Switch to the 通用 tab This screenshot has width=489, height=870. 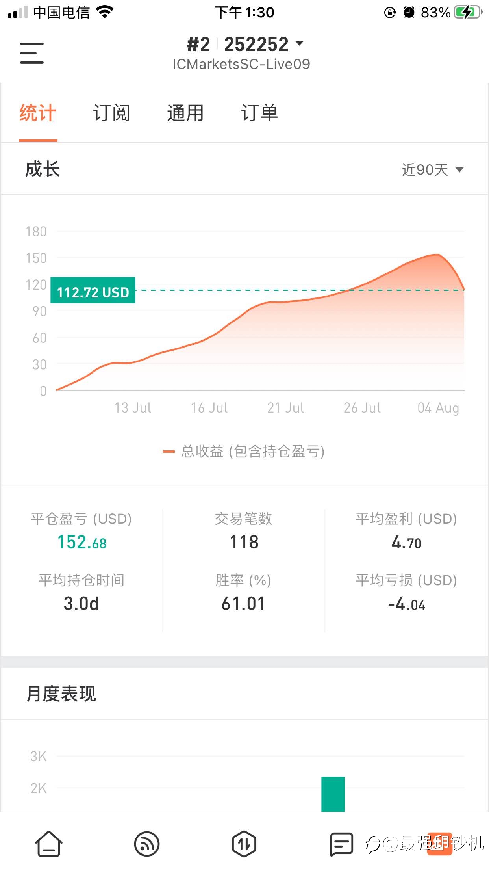click(185, 113)
